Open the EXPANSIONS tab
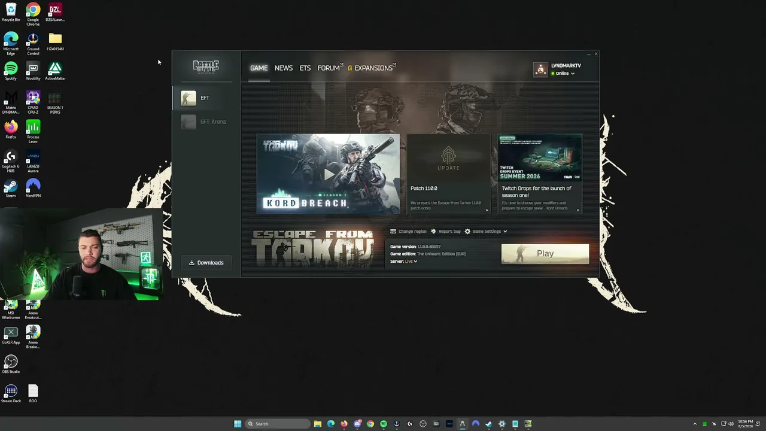Viewport: 766px width, 431px height. [x=372, y=68]
